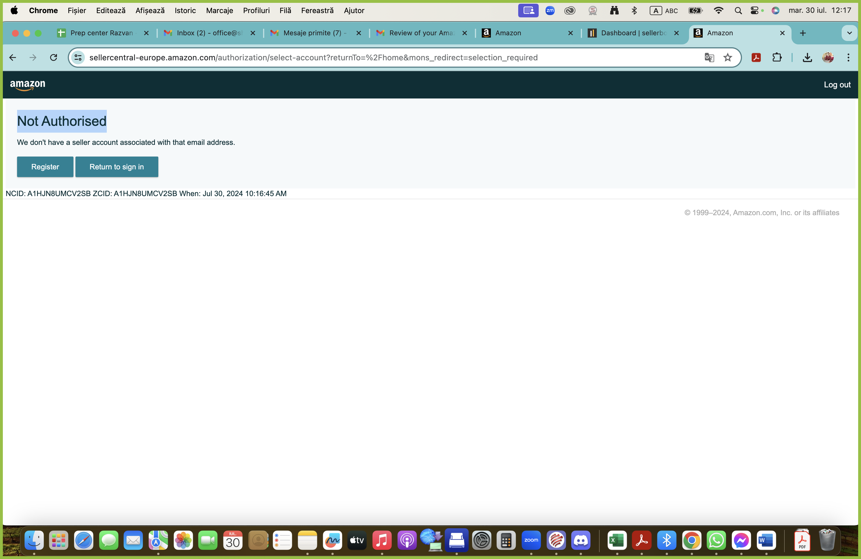Close the Prep center Razvan tab
This screenshot has width=861, height=559.
[x=147, y=33]
